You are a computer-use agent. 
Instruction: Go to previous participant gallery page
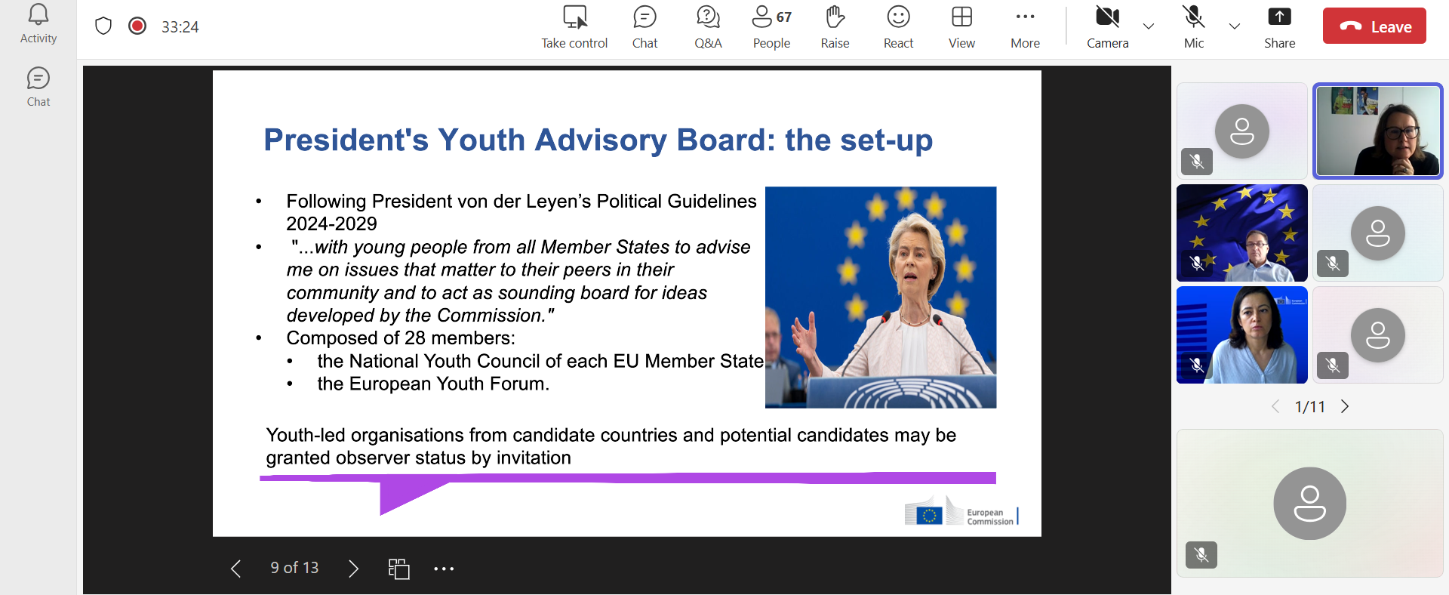1275,406
